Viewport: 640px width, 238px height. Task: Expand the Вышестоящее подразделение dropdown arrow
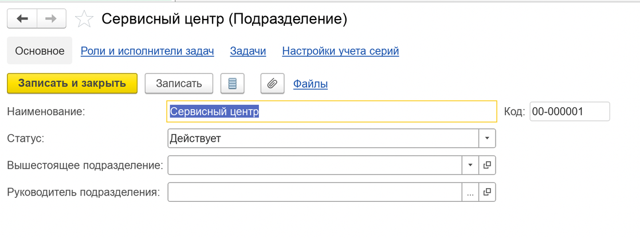[470, 165]
